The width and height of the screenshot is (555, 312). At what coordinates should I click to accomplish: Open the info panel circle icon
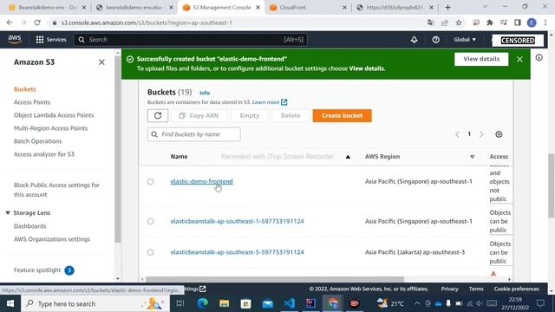[x=539, y=58]
